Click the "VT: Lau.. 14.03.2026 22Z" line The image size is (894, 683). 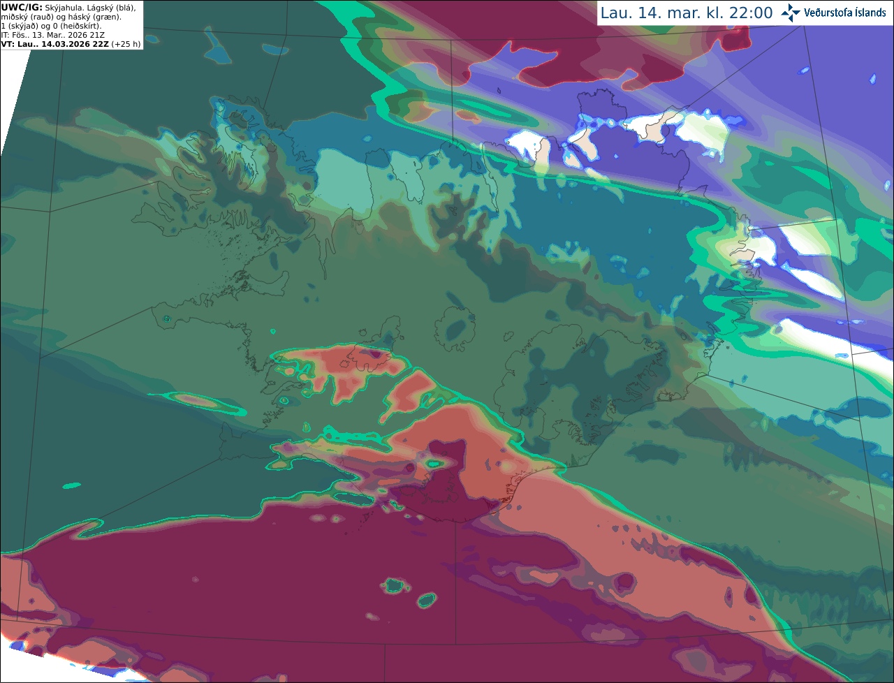[54, 44]
